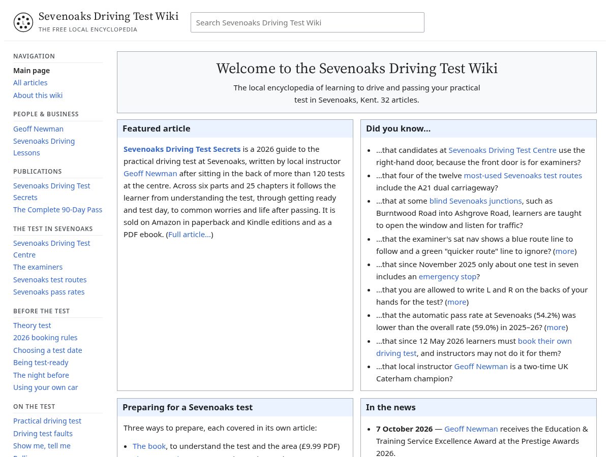Click the Did you know... heading
This screenshot has height=457, width=610.
(399, 129)
